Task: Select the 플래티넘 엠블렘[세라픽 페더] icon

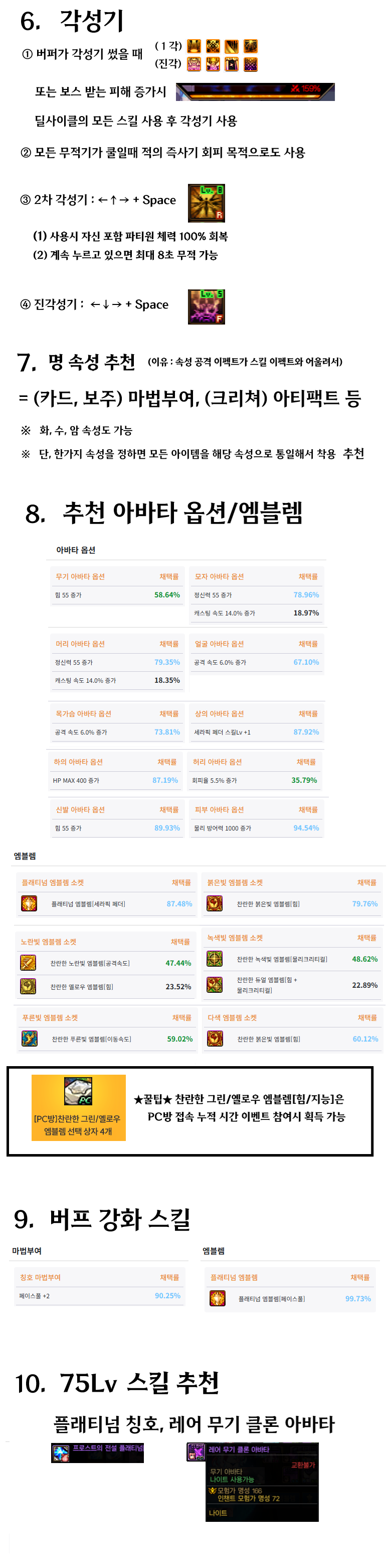Action: (29, 903)
